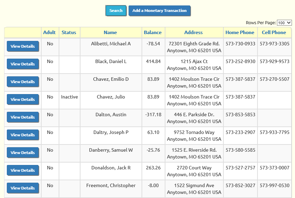The height and width of the screenshot is (198, 295).
Task: Click home phone 573-252-8930
Action: pos(240,61)
